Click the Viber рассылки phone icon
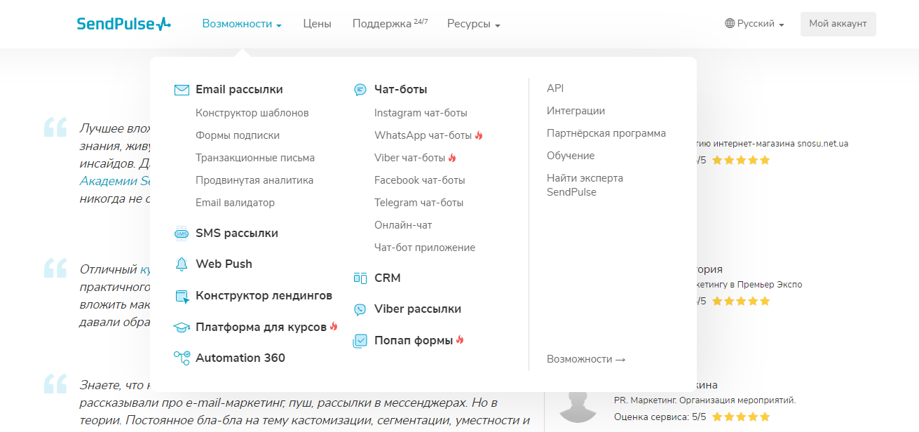This screenshot has width=919, height=432. coord(360,309)
